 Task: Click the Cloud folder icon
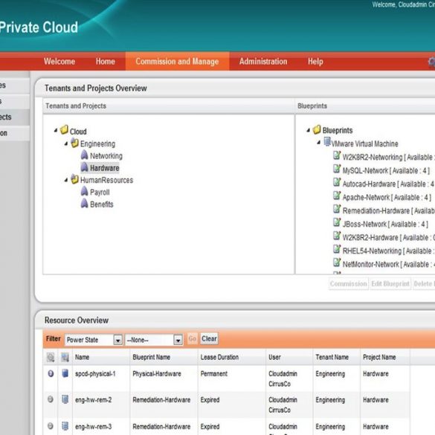[x=64, y=129]
